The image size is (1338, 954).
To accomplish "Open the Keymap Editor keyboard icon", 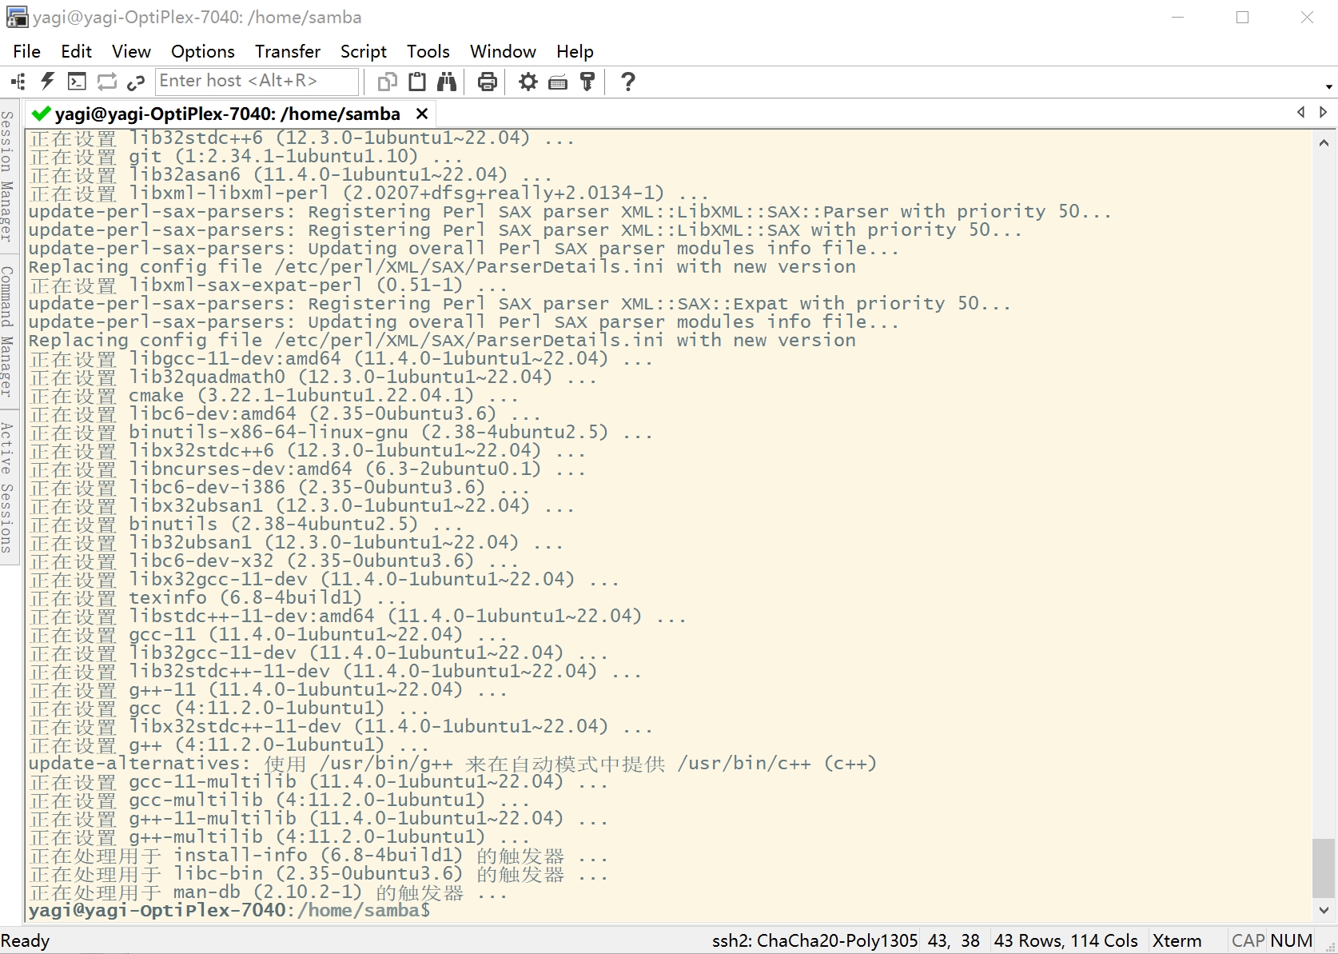I will point(558,82).
